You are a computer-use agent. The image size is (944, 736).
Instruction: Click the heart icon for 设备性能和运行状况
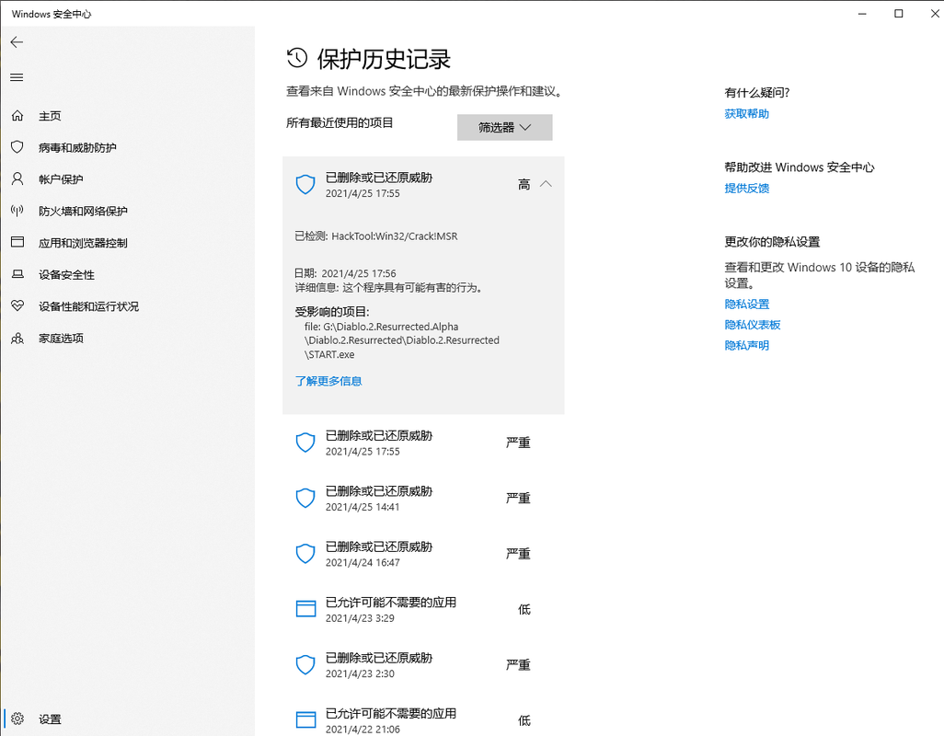[x=17, y=305]
